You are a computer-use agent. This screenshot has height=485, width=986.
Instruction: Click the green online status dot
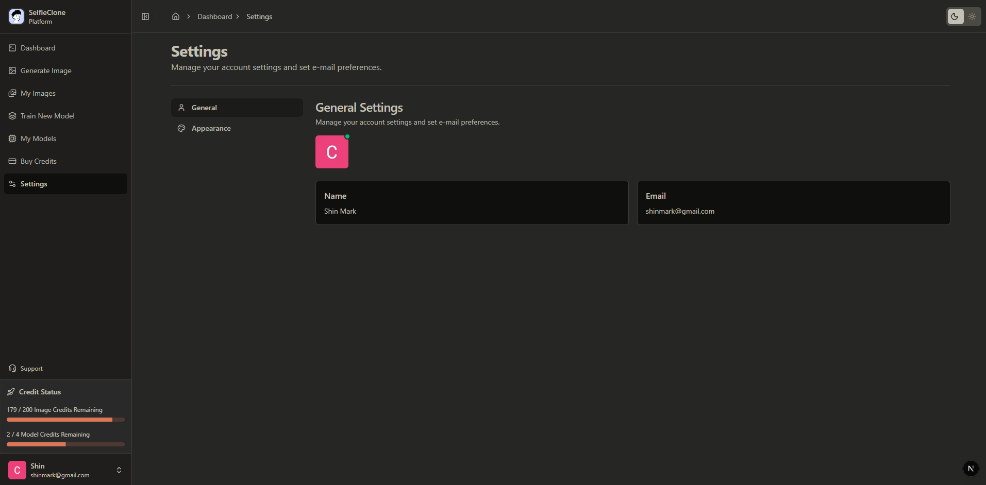point(347,136)
